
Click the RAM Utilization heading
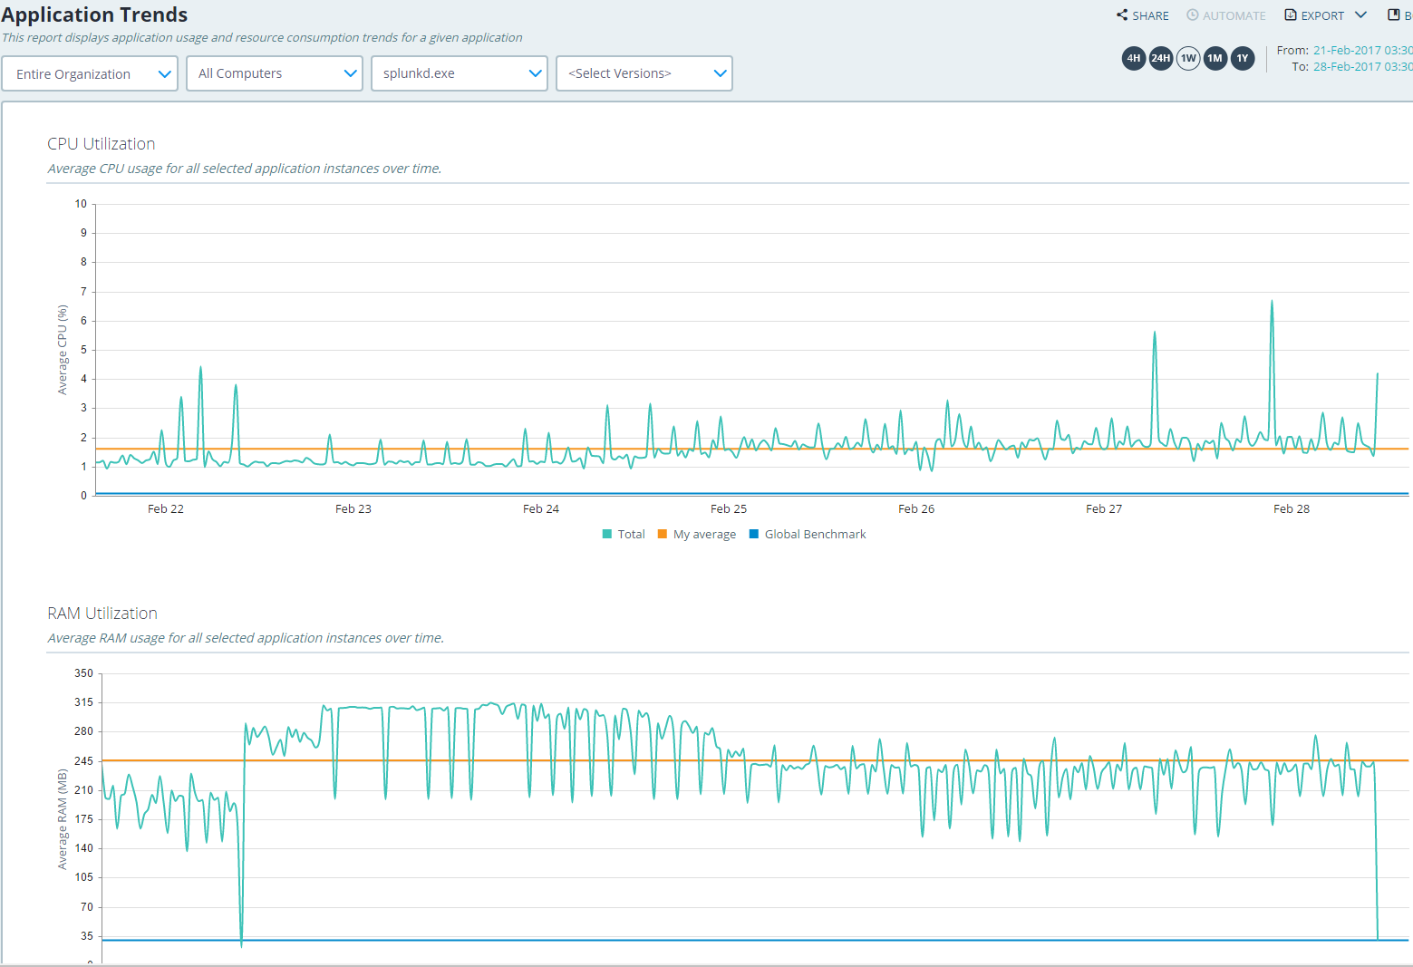click(102, 614)
